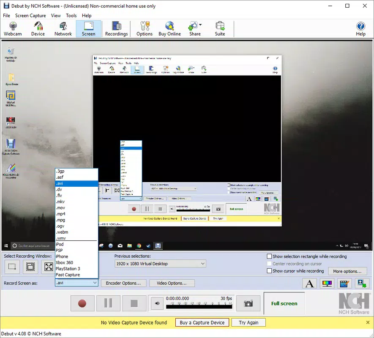This screenshot has height=338, width=374.
Task: Enable Show cursor while recording
Action: point(269,271)
